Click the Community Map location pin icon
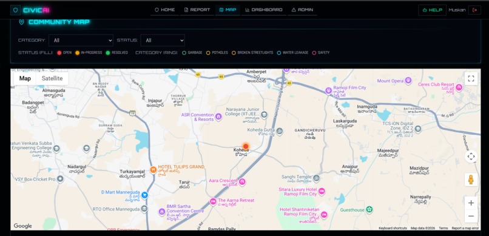 21,22
